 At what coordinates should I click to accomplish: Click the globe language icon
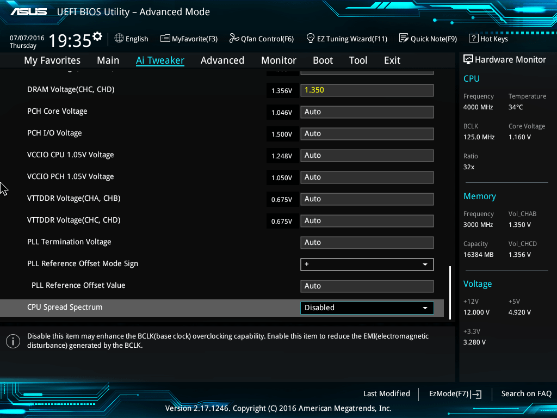click(119, 38)
